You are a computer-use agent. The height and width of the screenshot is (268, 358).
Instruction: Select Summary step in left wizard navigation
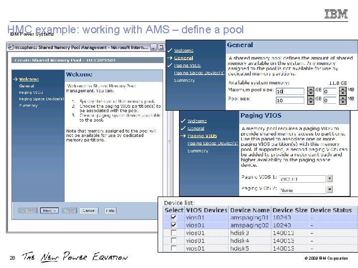click(28, 106)
